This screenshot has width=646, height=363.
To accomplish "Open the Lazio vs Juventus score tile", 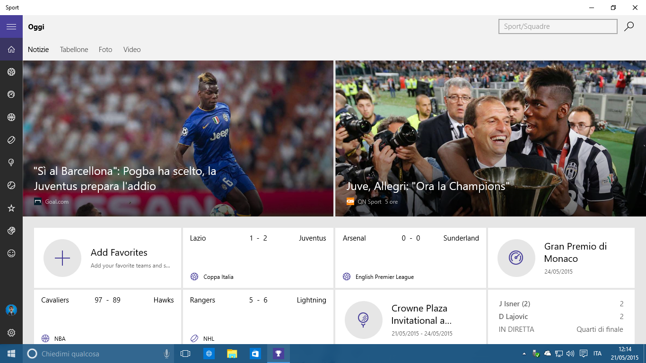I will pyautogui.click(x=258, y=258).
